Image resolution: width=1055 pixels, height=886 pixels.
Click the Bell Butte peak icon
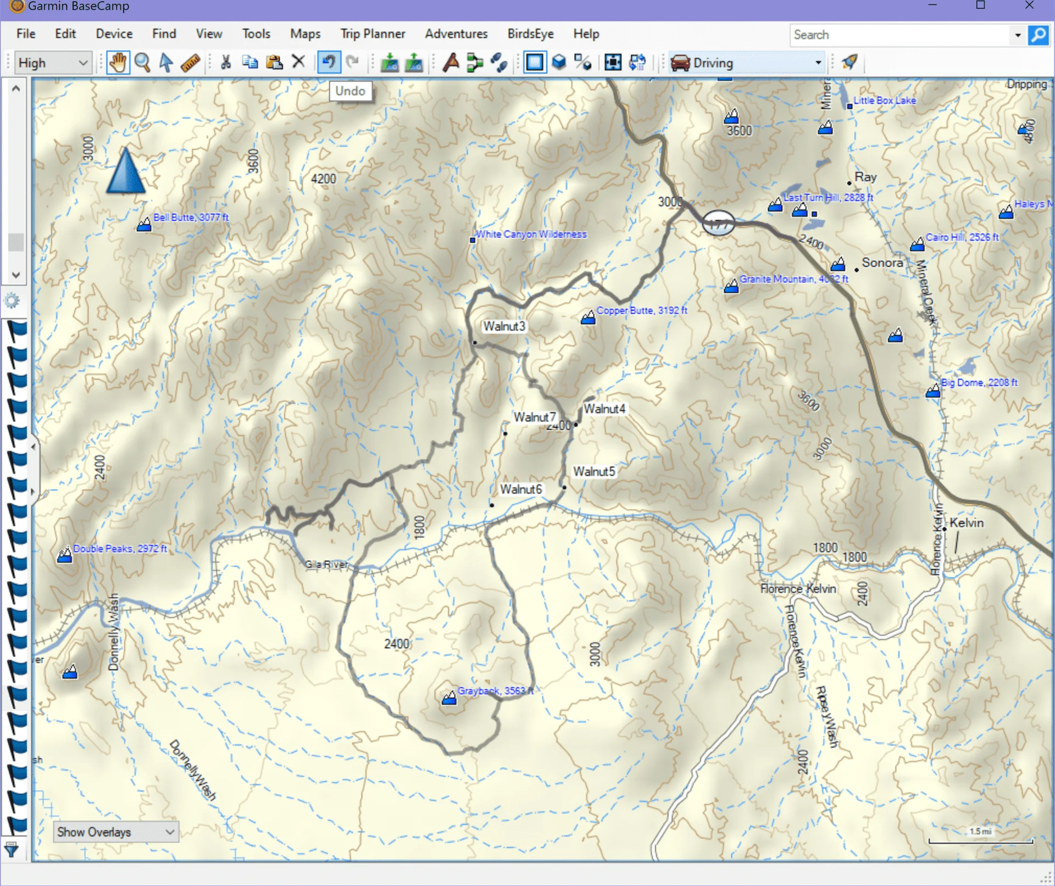pos(144,224)
